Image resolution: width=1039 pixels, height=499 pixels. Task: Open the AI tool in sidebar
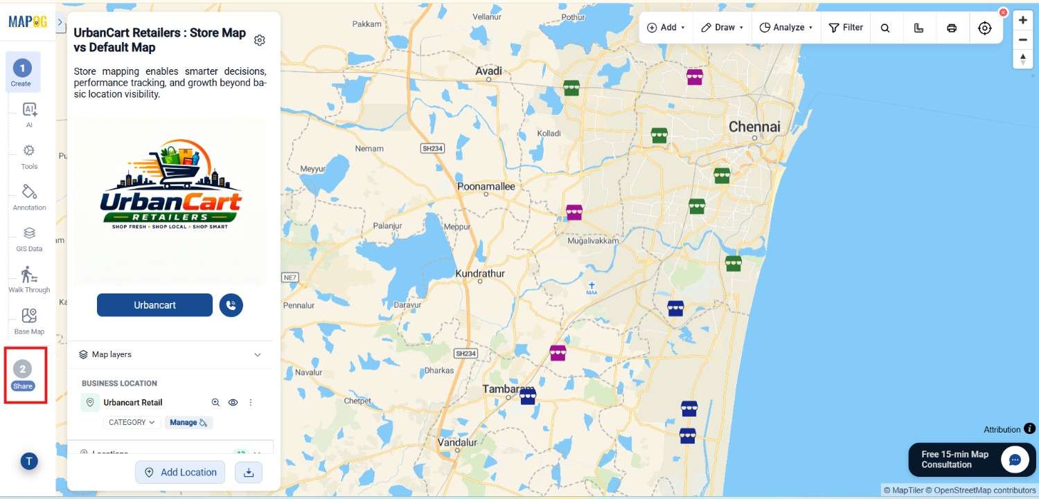pyautogui.click(x=29, y=115)
